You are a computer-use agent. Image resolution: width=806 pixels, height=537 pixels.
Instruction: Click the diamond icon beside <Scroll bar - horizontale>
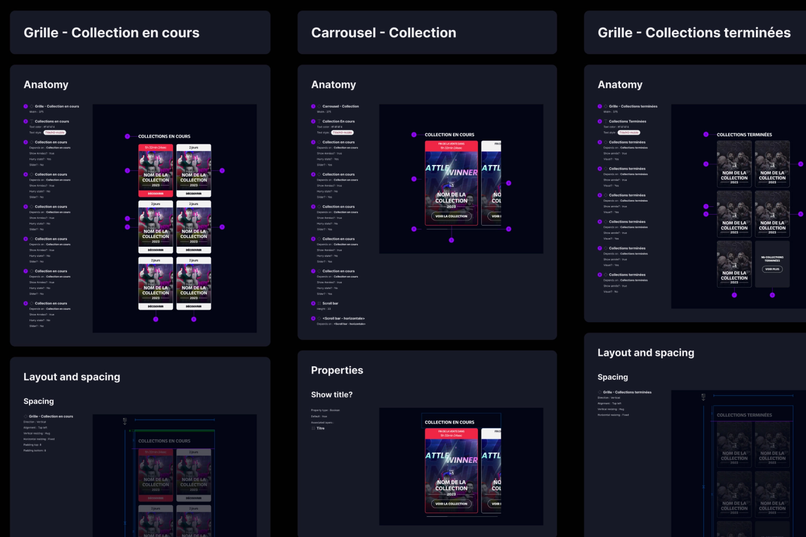319,318
